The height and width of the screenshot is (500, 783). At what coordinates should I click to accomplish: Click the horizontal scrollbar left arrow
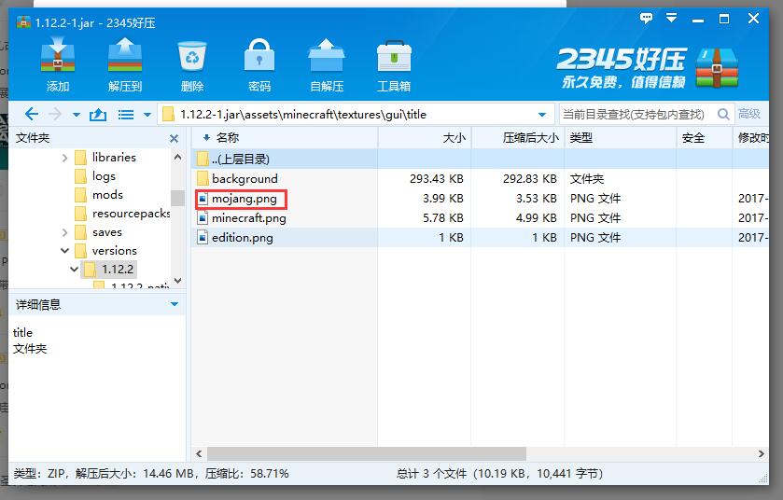[199, 453]
